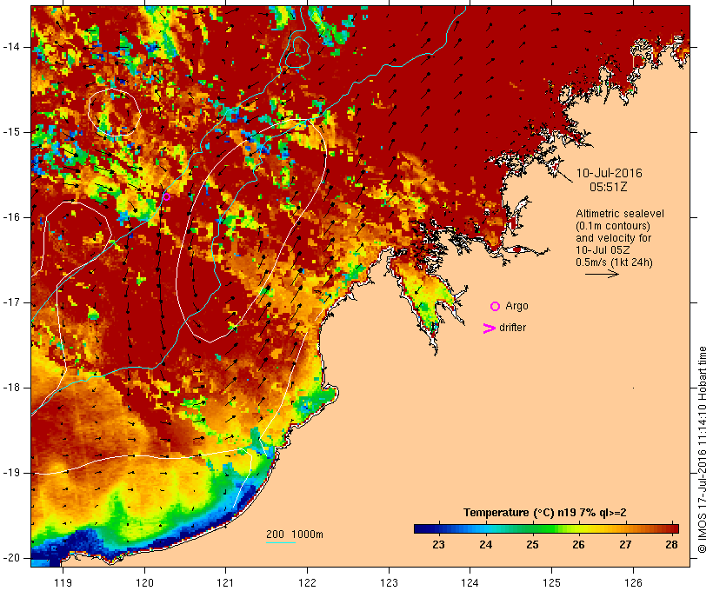Click the colorbar tick label '24'
Image resolution: width=713 pixels, height=591 pixels.
click(486, 545)
